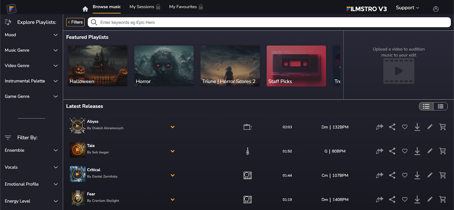Favourite the Taia track with heart
This screenshot has height=210, width=454.
[405, 151]
